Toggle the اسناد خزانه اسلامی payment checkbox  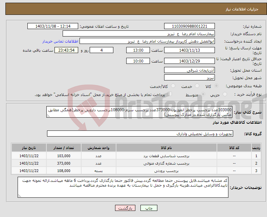170,94
